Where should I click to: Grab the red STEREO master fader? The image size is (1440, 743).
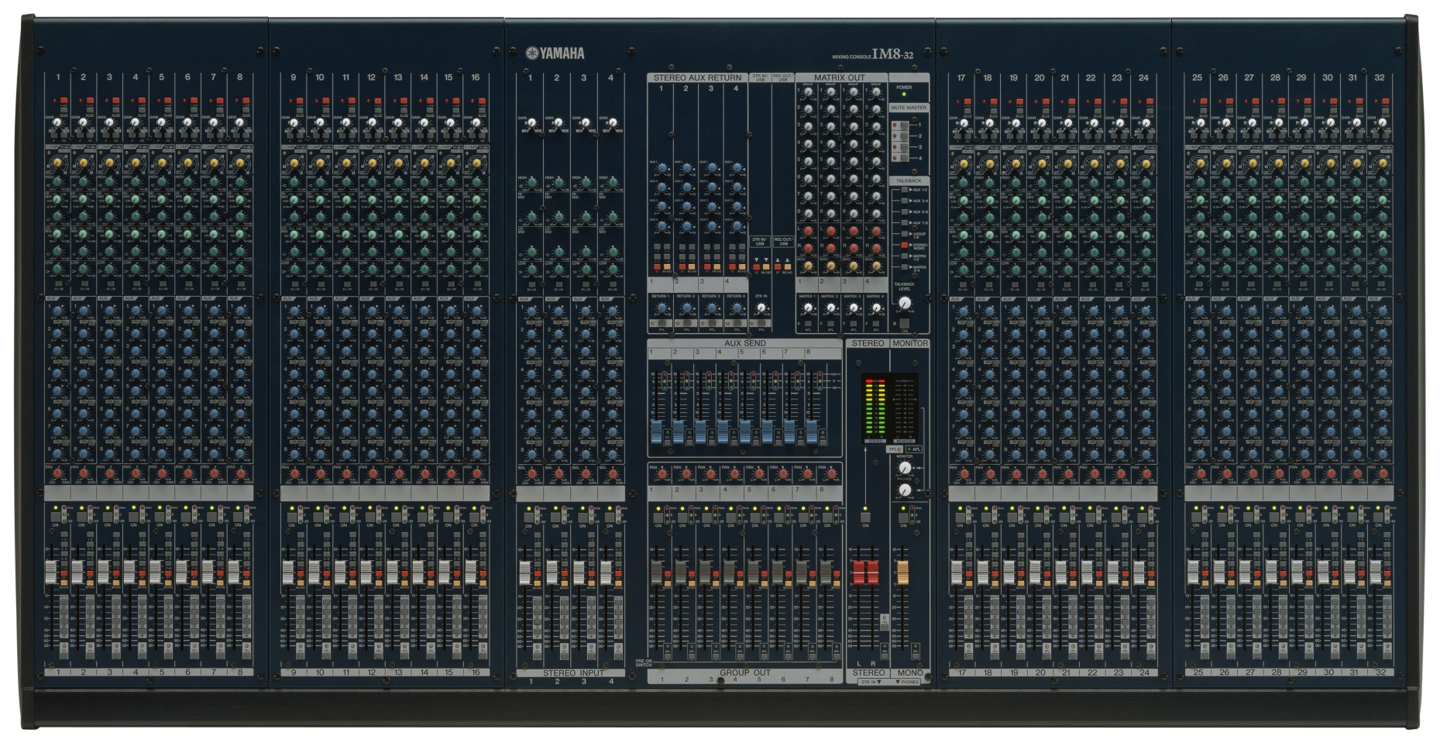pyautogui.click(x=865, y=572)
